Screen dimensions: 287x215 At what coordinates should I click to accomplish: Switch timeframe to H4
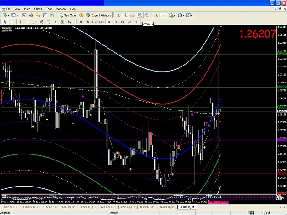coord(115,22)
